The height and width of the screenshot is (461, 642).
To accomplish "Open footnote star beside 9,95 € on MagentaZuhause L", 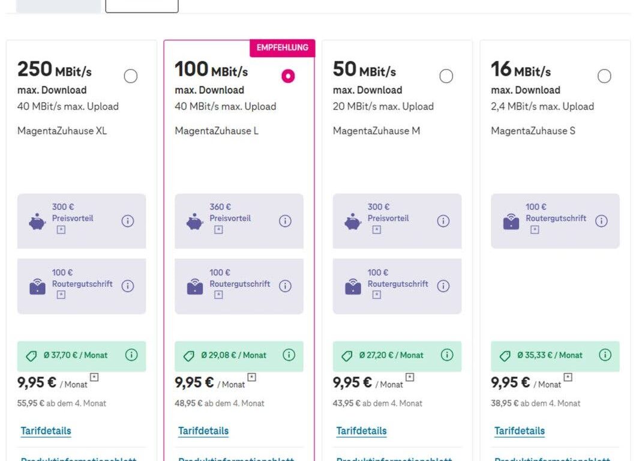I will pos(252,377).
